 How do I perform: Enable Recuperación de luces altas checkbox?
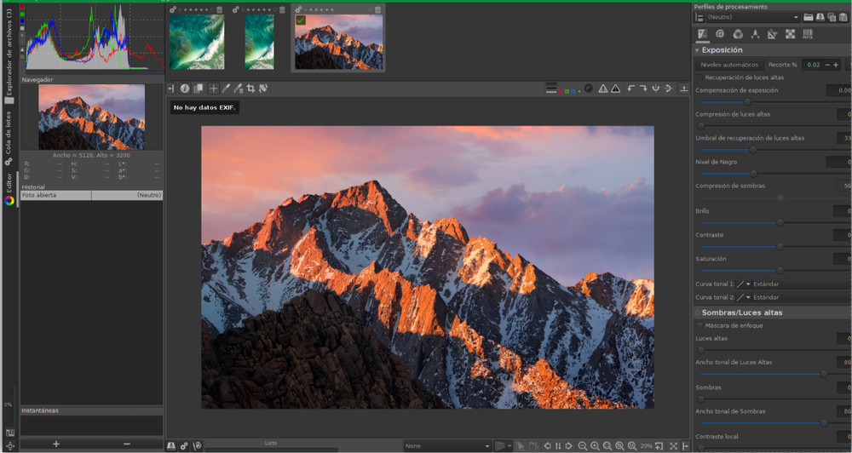click(x=699, y=77)
